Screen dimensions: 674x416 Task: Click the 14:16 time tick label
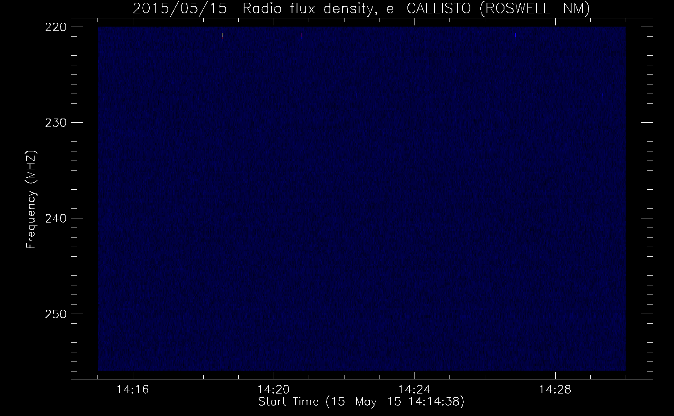(x=133, y=390)
